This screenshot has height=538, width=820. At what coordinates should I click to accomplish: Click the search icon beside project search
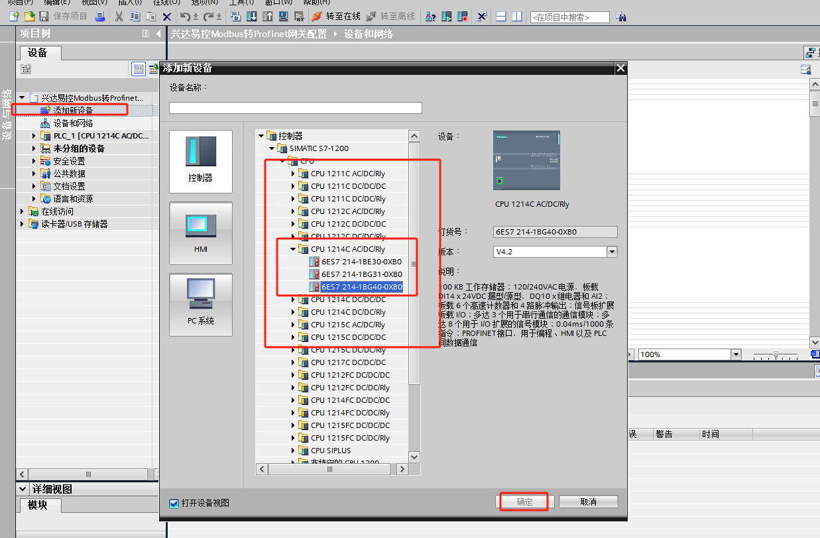pos(620,17)
